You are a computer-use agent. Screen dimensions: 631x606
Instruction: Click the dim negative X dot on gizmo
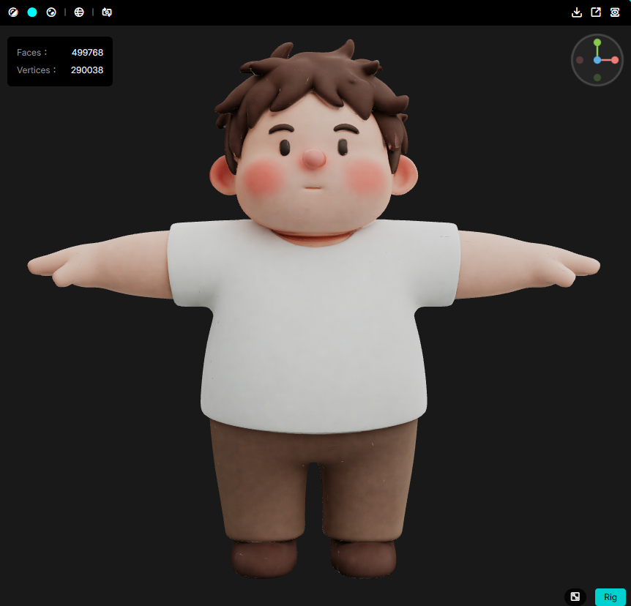pyautogui.click(x=580, y=60)
